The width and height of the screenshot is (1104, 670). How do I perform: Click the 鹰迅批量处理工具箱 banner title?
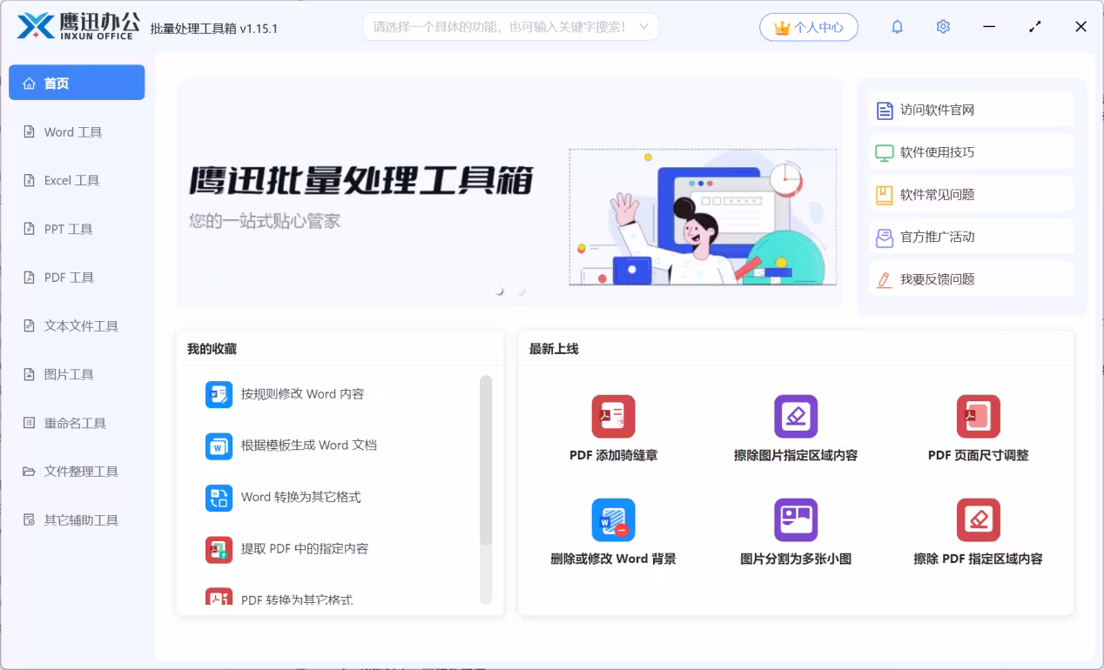coord(361,181)
